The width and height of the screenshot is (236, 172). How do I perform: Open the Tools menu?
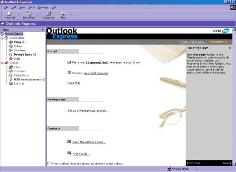(31, 7)
